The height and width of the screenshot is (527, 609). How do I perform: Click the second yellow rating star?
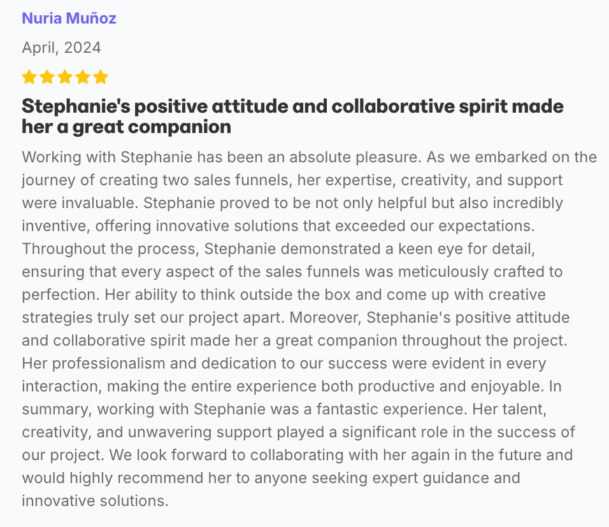47,77
